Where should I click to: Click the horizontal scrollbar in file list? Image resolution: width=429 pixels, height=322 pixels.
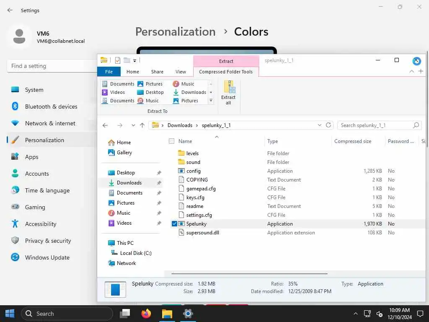(x=249, y=273)
